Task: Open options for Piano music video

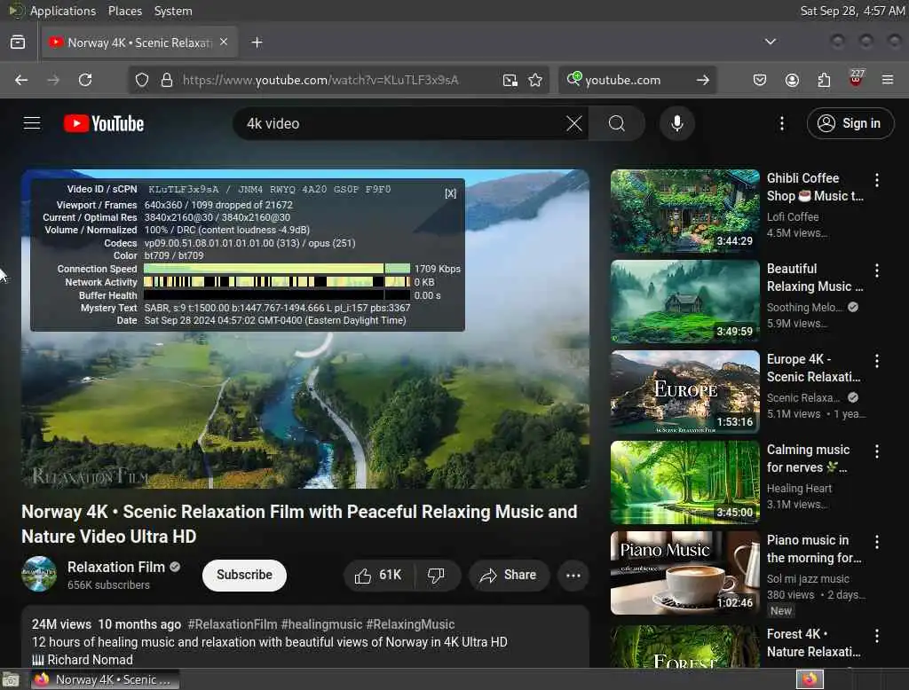Action: [876, 542]
